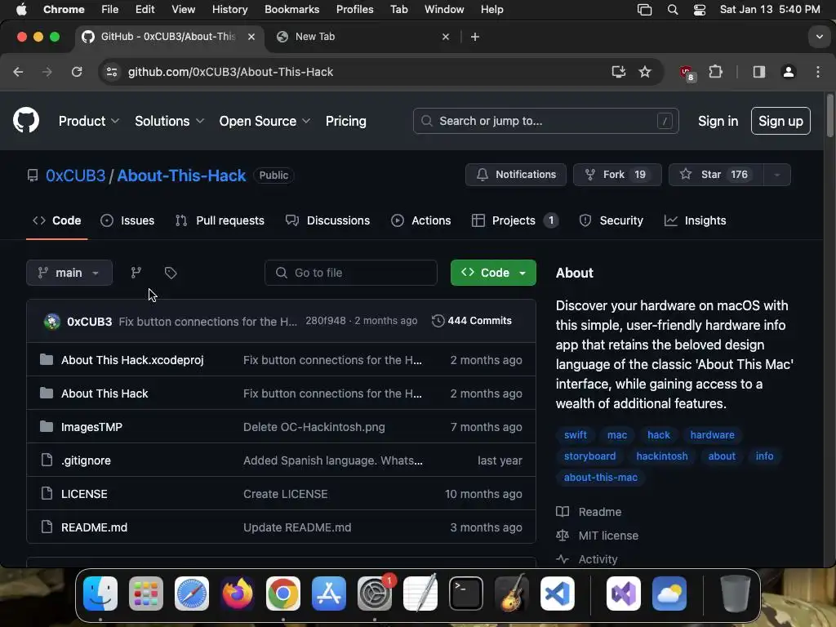Switch to the New Tab browser tab
The width and height of the screenshot is (836, 627).
[362, 37]
